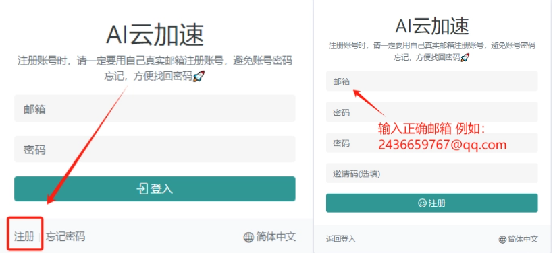Screen dimensions: 553x253
Task: Open the 注册 link highlighted in red box
Action: click(24, 236)
